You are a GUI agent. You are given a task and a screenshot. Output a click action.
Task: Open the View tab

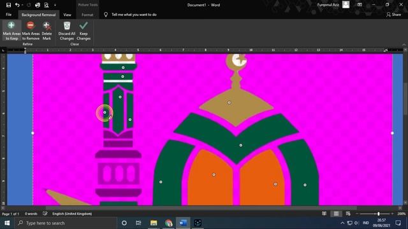pos(67,15)
